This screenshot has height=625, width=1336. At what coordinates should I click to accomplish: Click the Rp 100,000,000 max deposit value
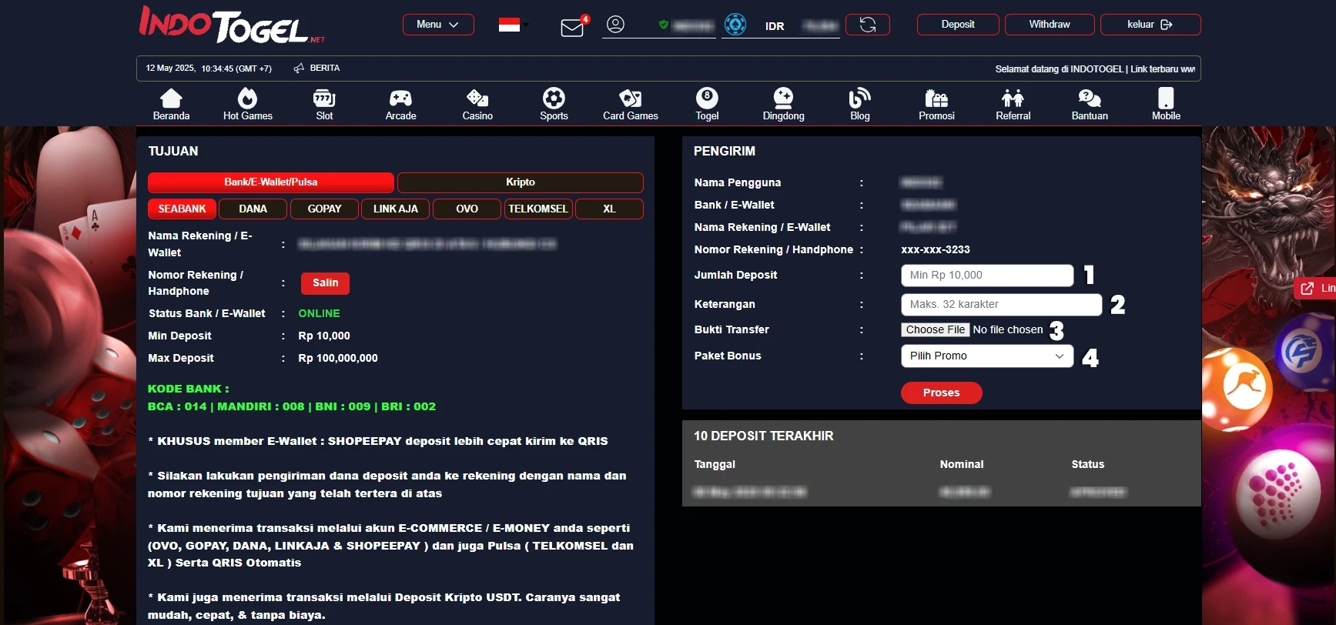click(x=338, y=359)
